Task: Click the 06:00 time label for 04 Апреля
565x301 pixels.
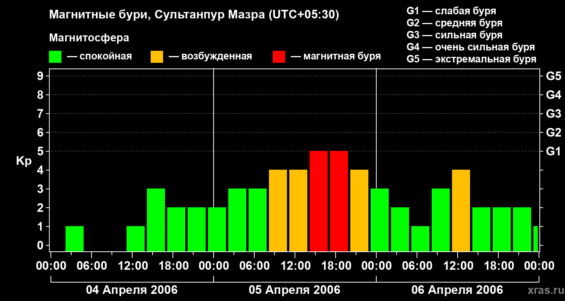Action: point(92,266)
